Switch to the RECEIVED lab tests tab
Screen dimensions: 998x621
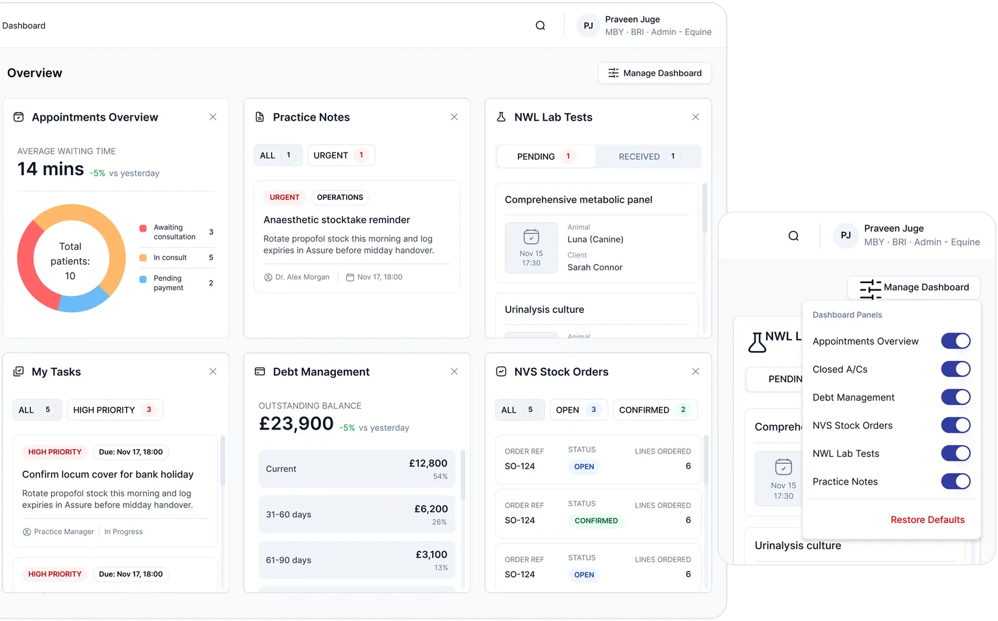[x=648, y=156]
